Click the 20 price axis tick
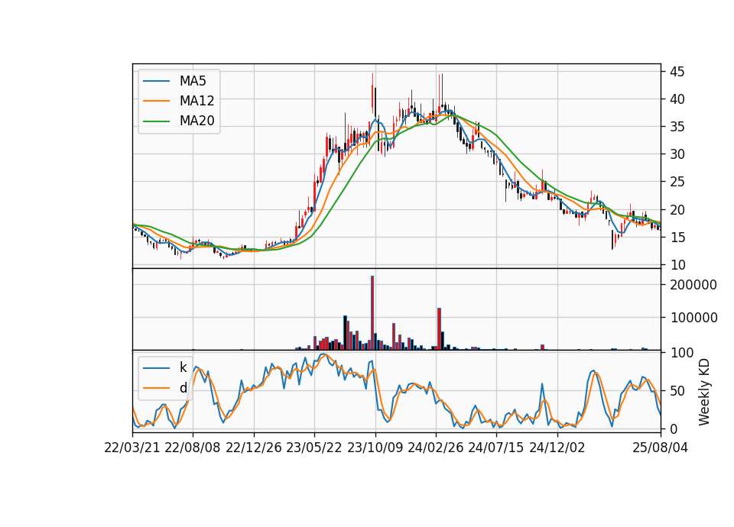734x527 pixels. click(677, 210)
